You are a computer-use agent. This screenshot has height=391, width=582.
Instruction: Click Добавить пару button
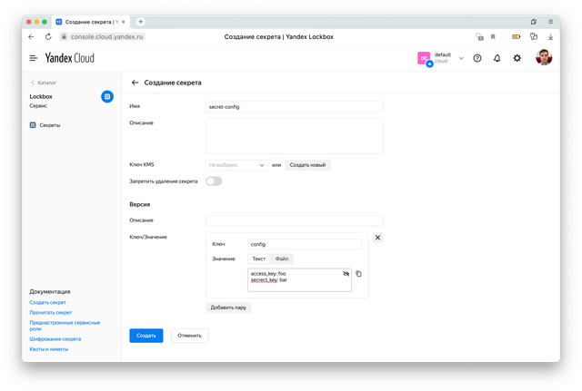click(x=229, y=308)
